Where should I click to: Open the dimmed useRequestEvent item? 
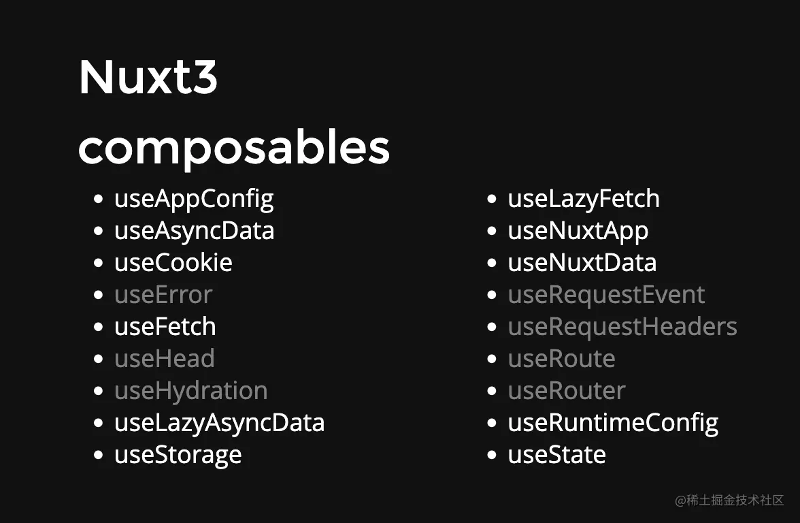pyautogui.click(x=606, y=295)
